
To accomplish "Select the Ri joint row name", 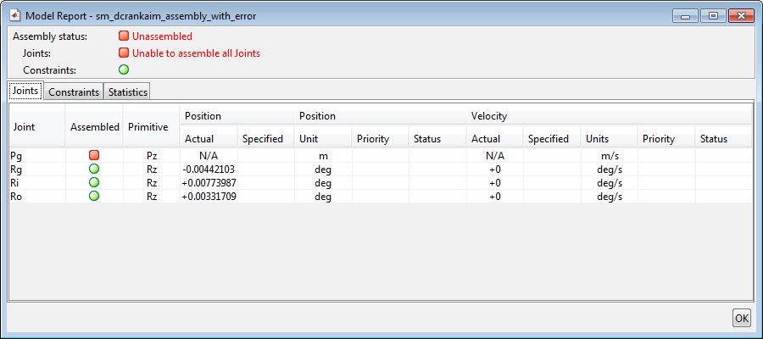I will (14, 183).
